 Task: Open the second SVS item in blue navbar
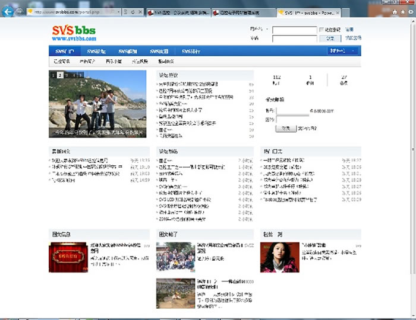pyautogui.click(x=96, y=52)
